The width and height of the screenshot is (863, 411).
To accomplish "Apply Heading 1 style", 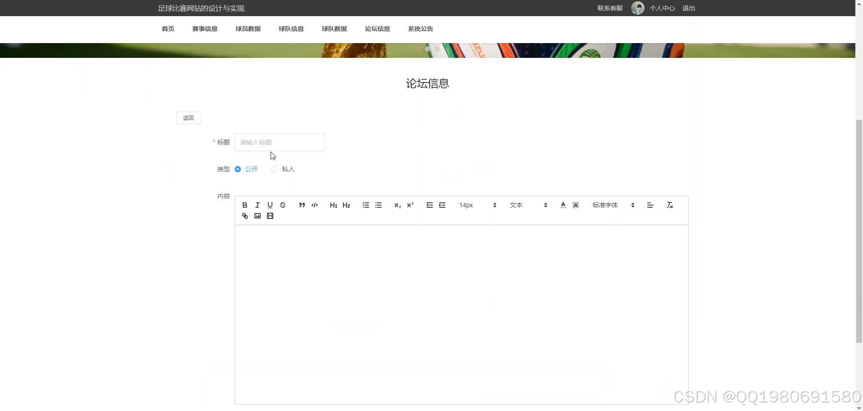I will click(x=334, y=205).
